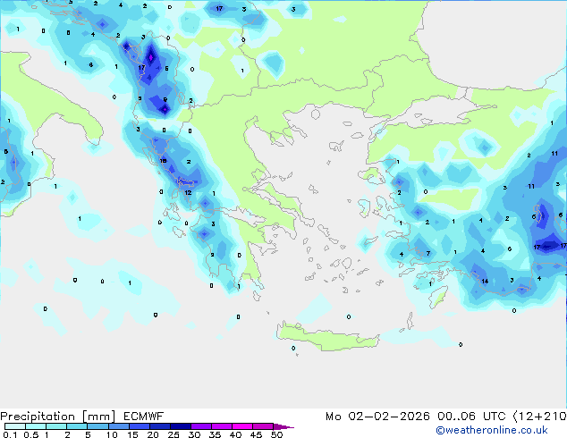Click the '15' legend scale label

pos(132,434)
